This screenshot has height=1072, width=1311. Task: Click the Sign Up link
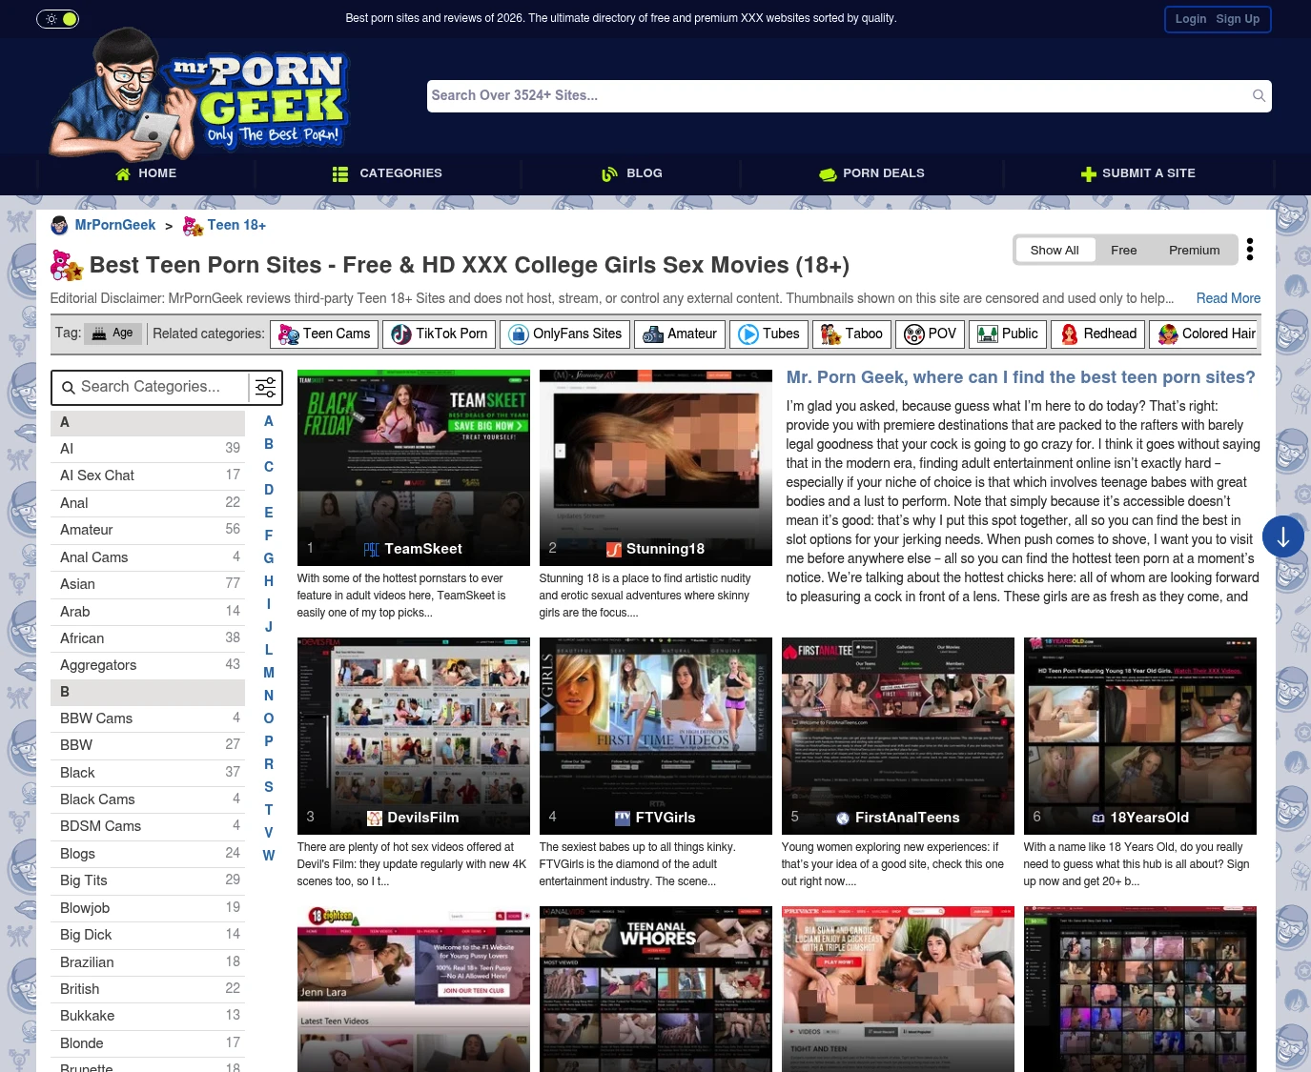[x=1238, y=19]
